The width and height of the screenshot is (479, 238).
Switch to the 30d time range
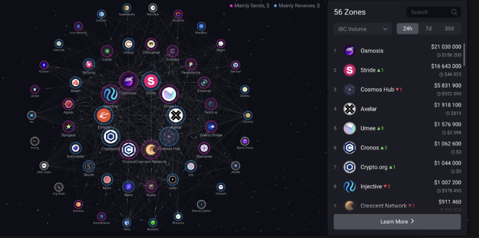coord(449,29)
